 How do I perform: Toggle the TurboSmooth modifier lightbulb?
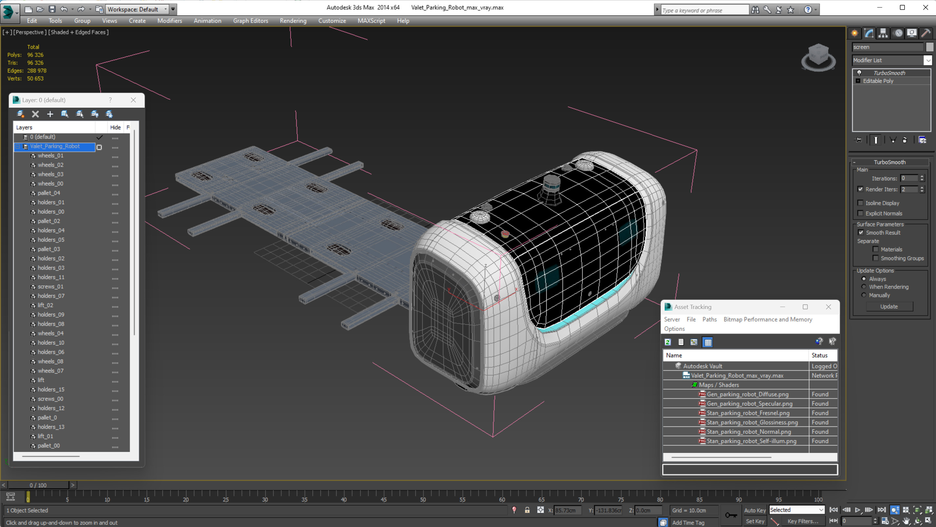[859, 73]
